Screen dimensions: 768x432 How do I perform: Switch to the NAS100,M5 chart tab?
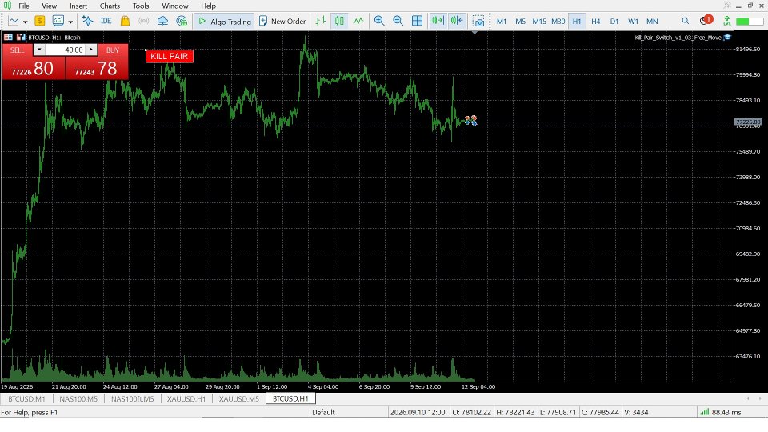[78, 398]
